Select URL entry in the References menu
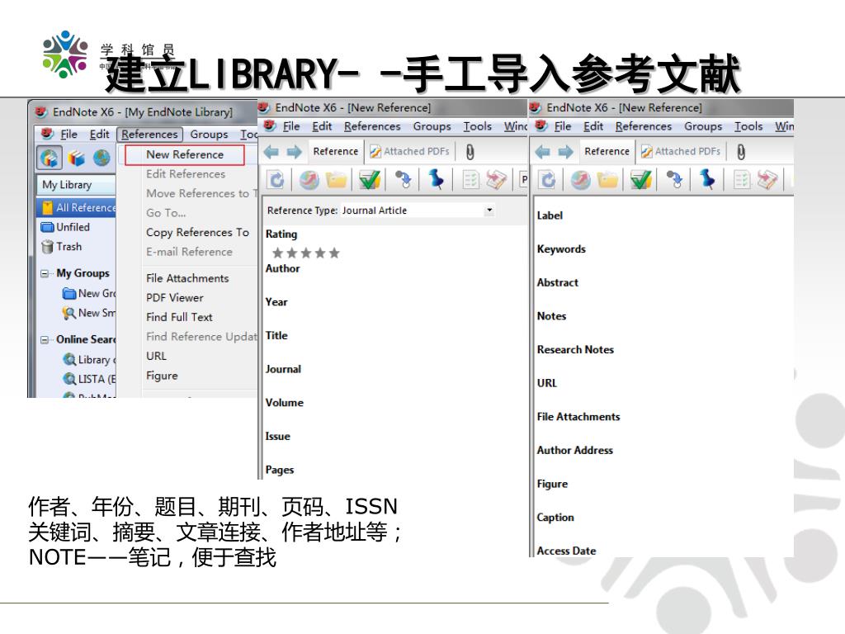 tap(156, 356)
